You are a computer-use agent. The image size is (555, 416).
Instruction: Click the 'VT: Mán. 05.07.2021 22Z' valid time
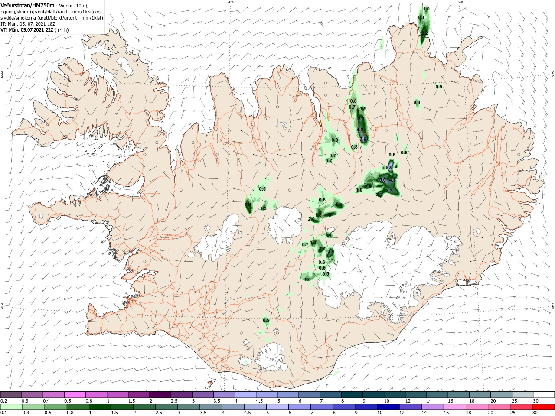coord(27,30)
